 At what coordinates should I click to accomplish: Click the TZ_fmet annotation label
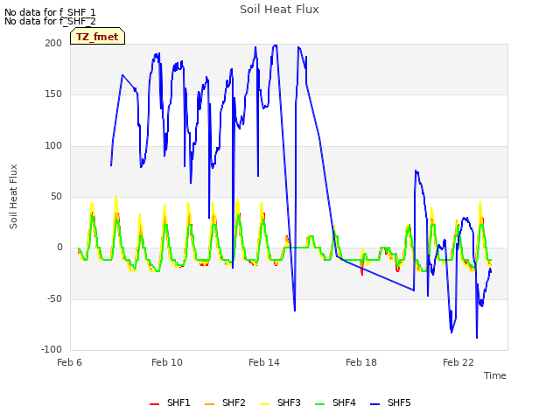[x=97, y=37]
